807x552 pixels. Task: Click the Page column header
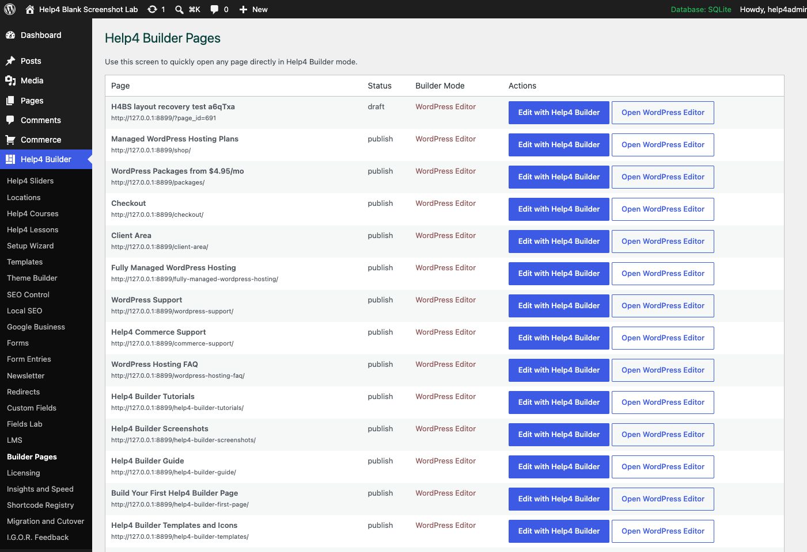point(120,86)
